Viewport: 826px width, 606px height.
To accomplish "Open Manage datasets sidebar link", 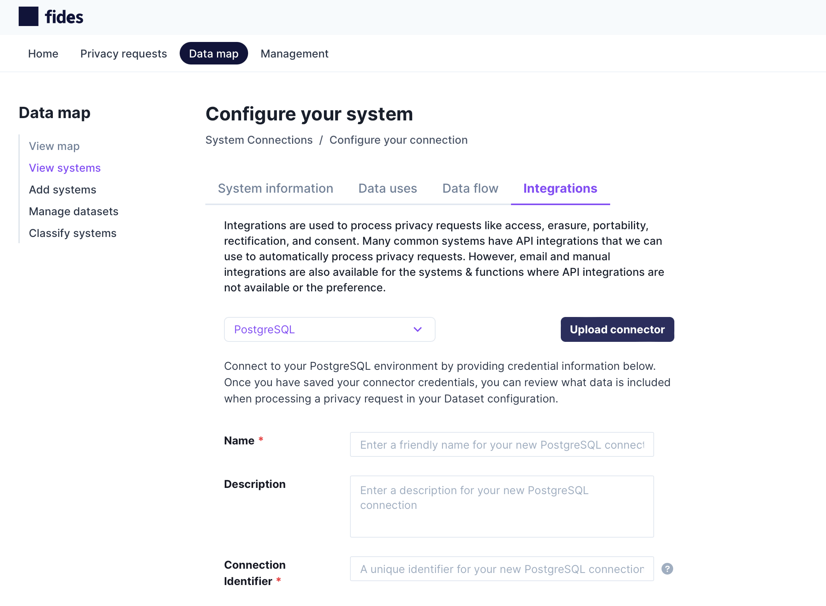I will [x=73, y=211].
